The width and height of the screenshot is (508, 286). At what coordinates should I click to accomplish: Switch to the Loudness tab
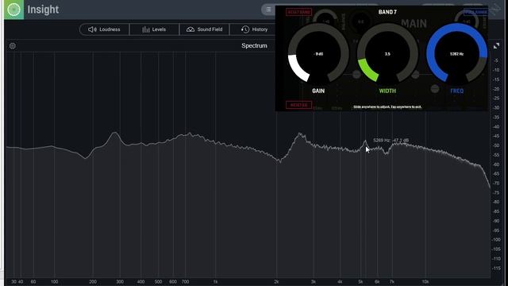104,29
